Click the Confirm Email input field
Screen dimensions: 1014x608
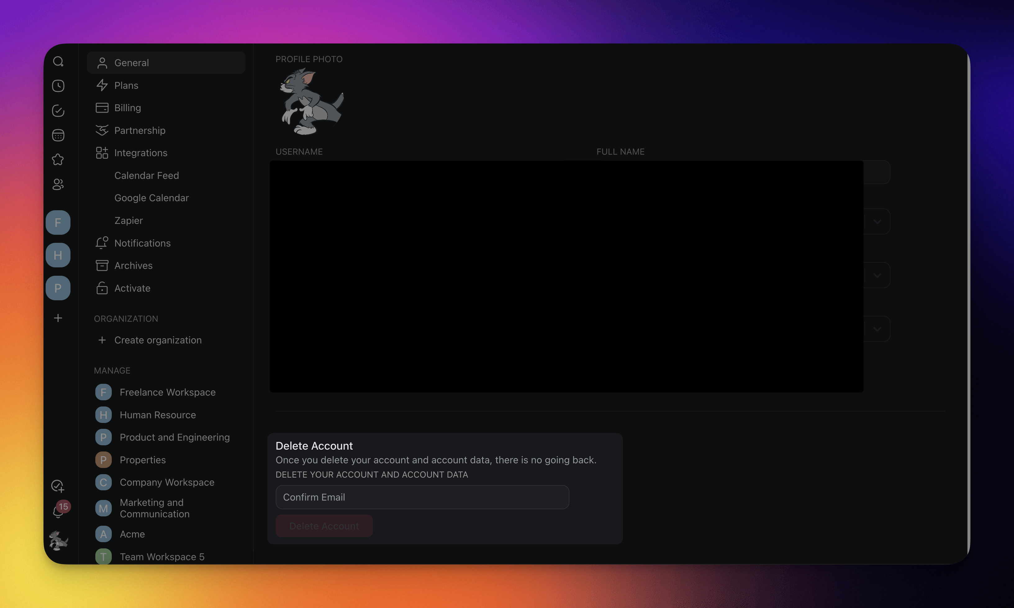[x=422, y=497]
